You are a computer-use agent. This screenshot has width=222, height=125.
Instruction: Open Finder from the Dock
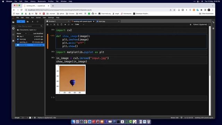click(73, 122)
